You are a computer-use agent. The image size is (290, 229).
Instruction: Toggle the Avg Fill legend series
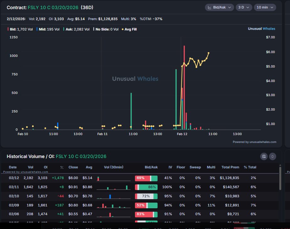click(x=129, y=29)
